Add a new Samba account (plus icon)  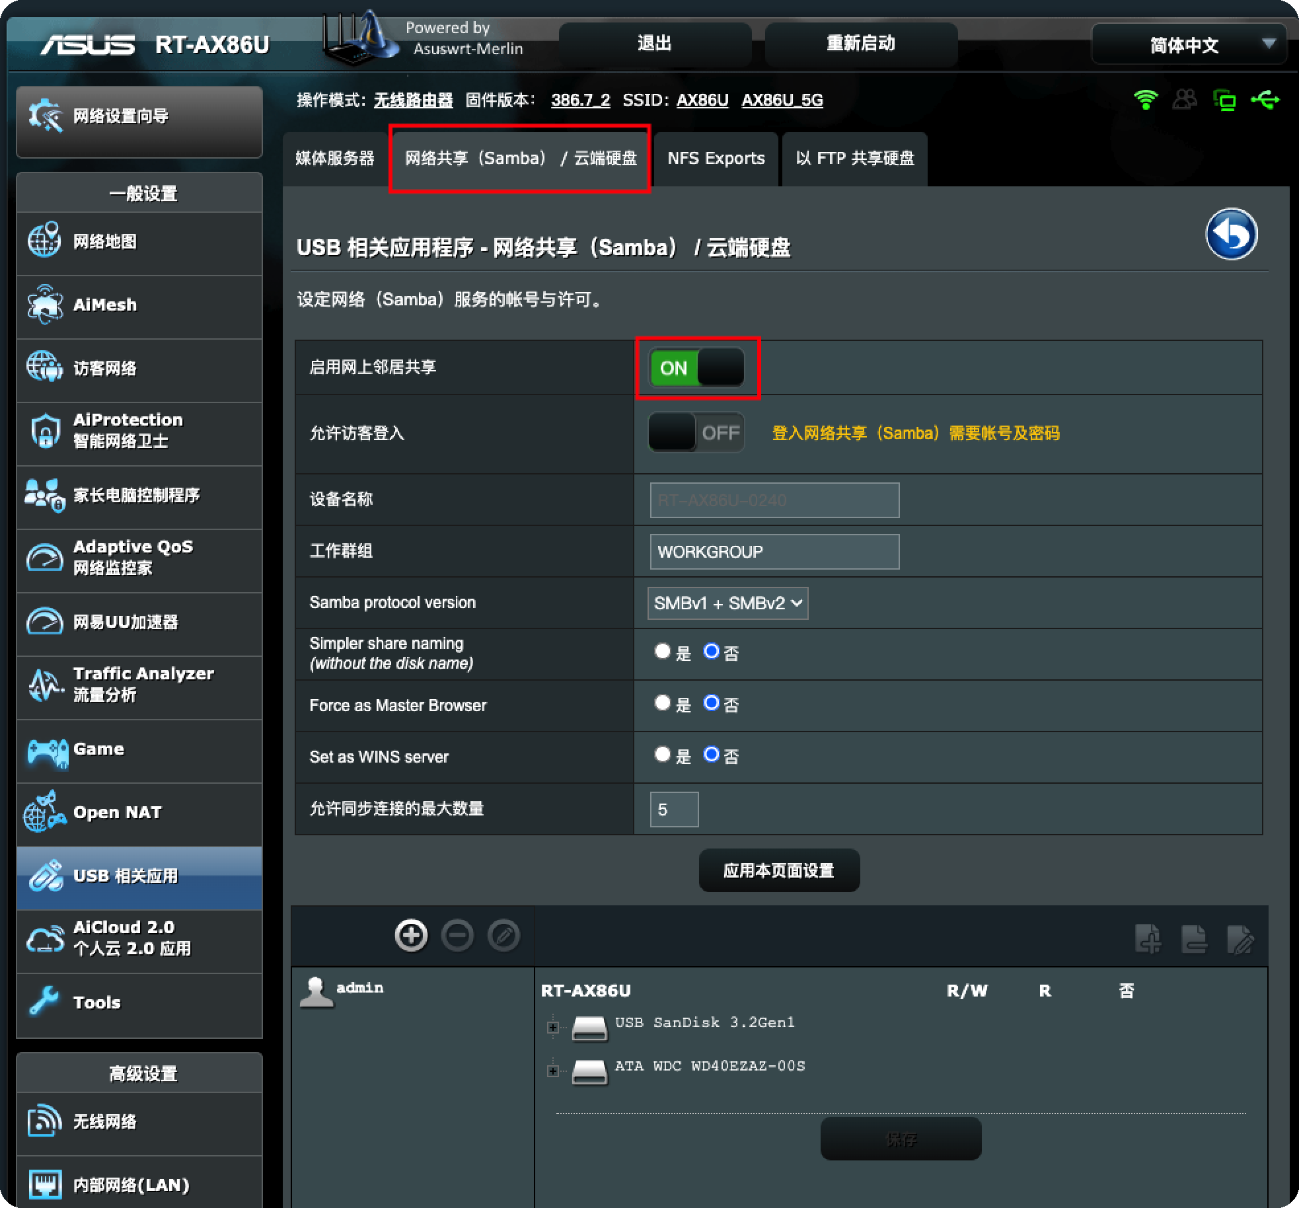tap(411, 936)
